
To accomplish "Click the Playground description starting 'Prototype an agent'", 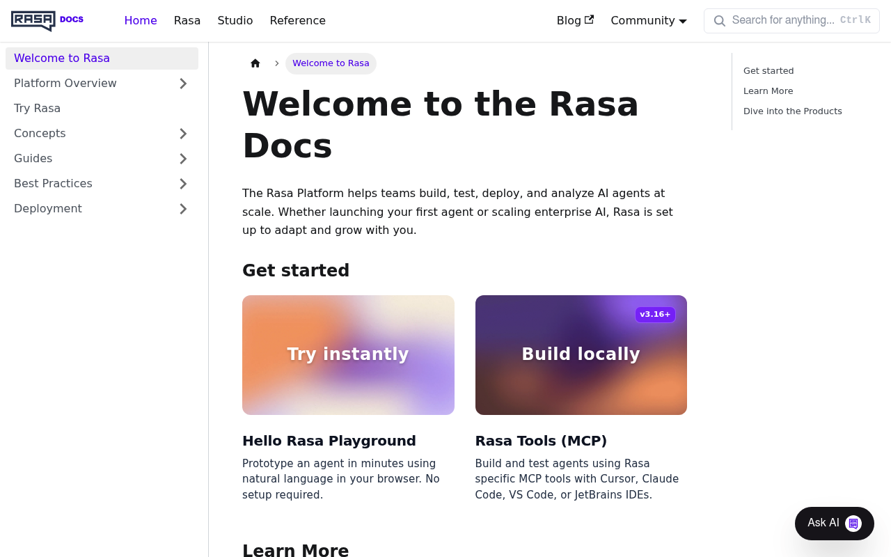I will [x=341, y=479].
